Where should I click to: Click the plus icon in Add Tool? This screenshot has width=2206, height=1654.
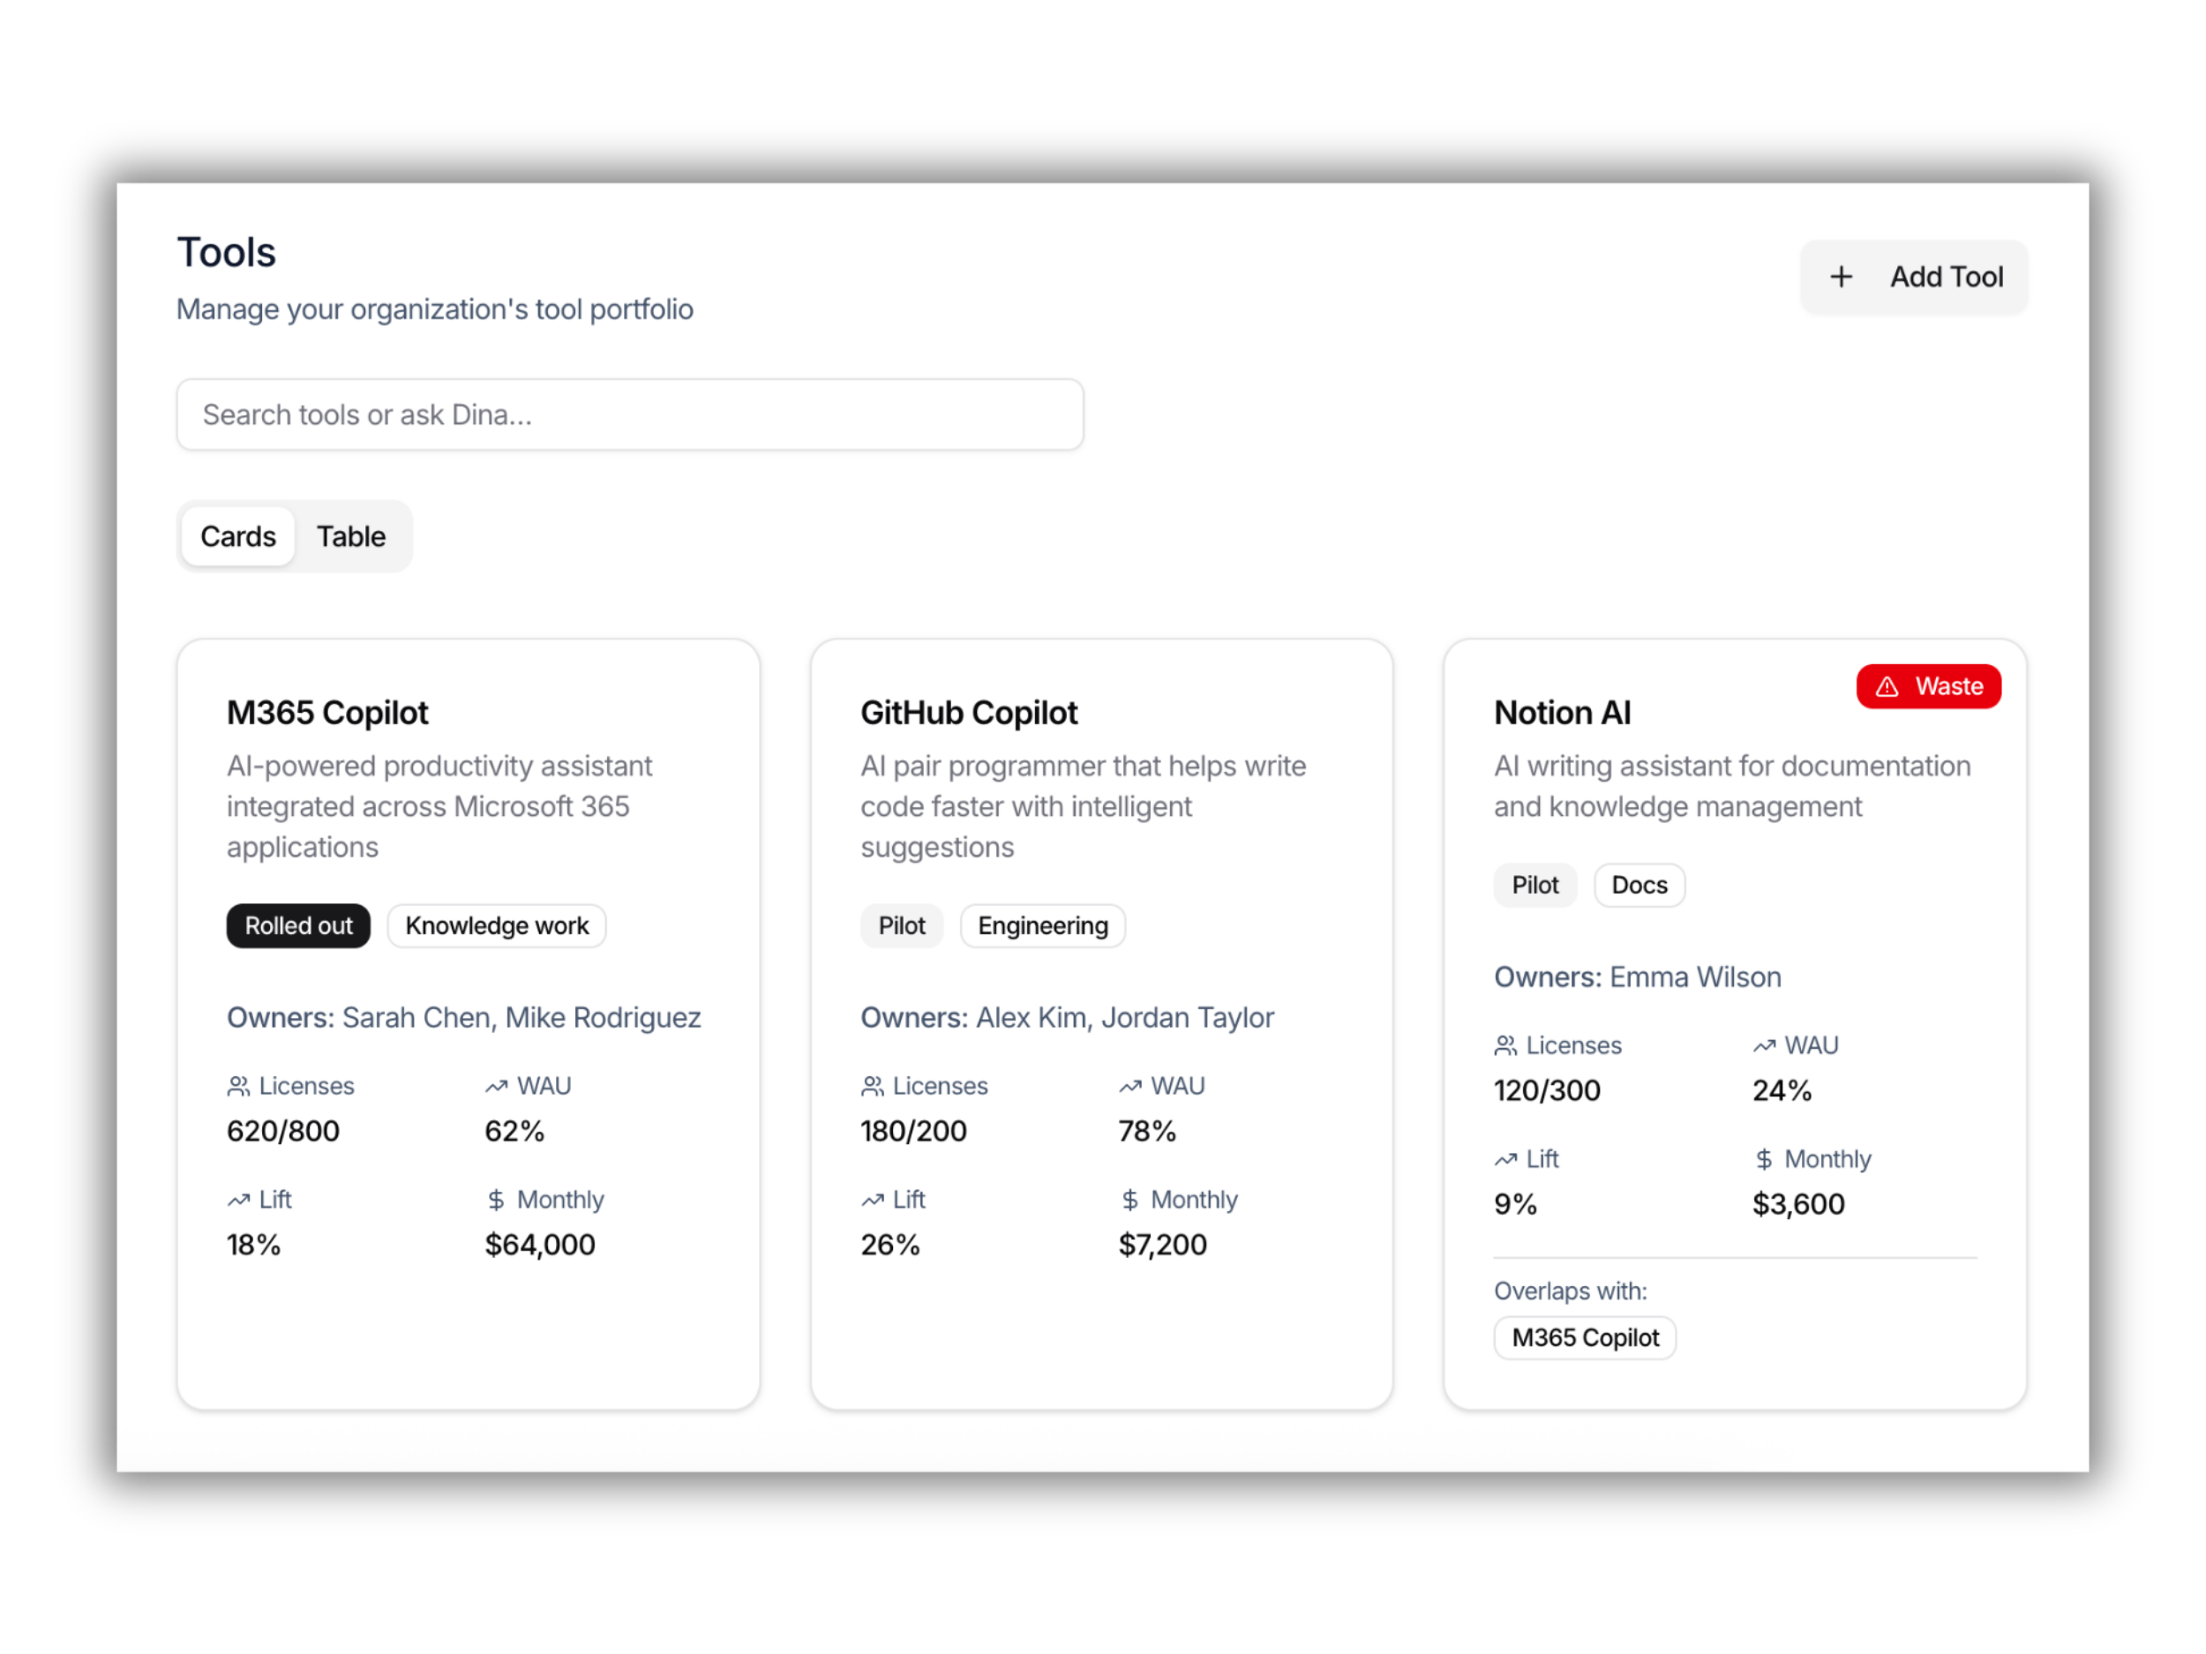(x=1841, y=276)
